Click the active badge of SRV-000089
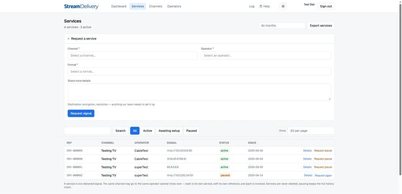Image resolution: width=402 pixels, height=194 pixels. [x=224, y=151]
